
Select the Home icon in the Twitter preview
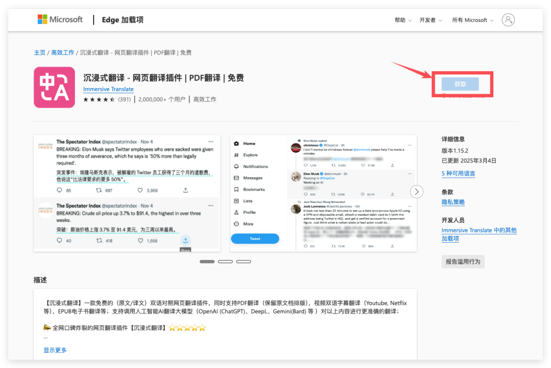coord(236,143)
